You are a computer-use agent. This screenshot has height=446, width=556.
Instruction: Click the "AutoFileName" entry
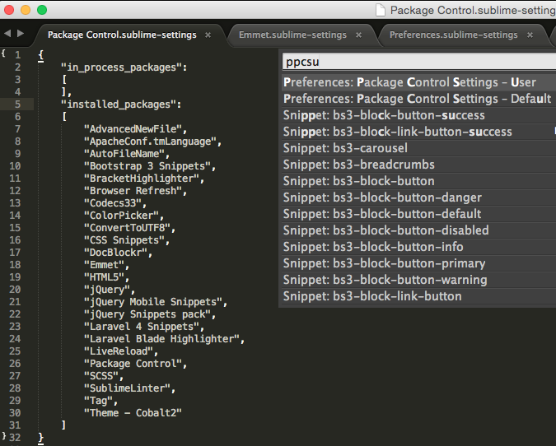pos(127,154)
